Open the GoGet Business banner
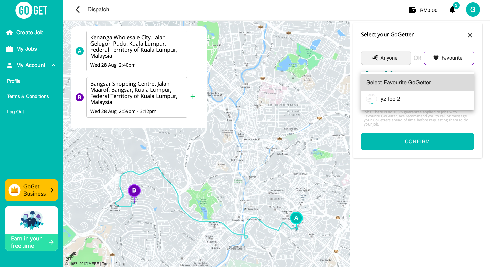 point(31,190)
